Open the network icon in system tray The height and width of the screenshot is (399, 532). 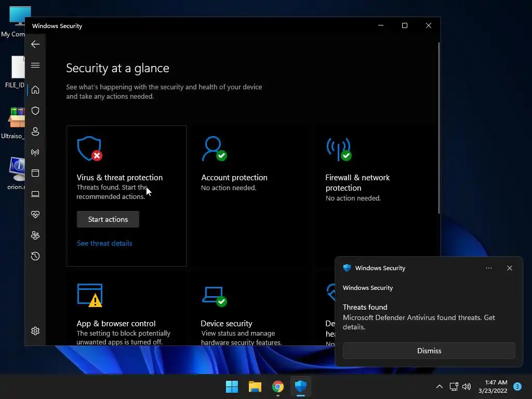(454, 387)
